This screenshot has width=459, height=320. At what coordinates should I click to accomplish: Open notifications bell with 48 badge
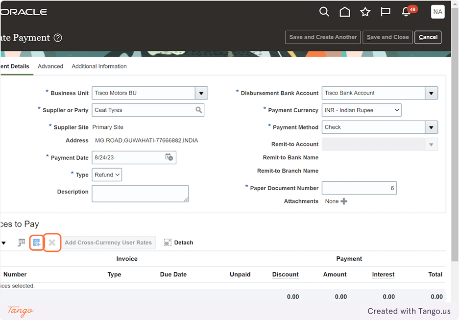coord(407,12)
